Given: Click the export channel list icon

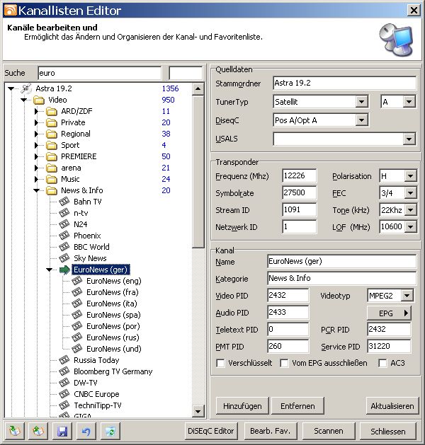Looking at the screenshot, I should [x=38, y=431].
